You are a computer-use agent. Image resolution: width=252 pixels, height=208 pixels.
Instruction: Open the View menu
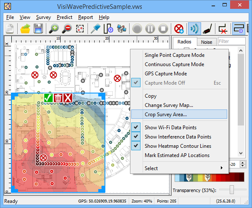click(25, 17)
